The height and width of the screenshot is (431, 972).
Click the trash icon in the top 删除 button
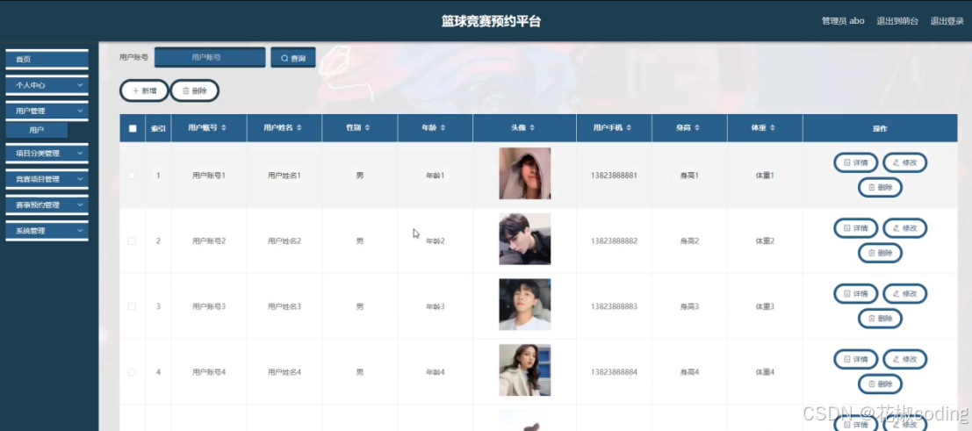(185, 90)
